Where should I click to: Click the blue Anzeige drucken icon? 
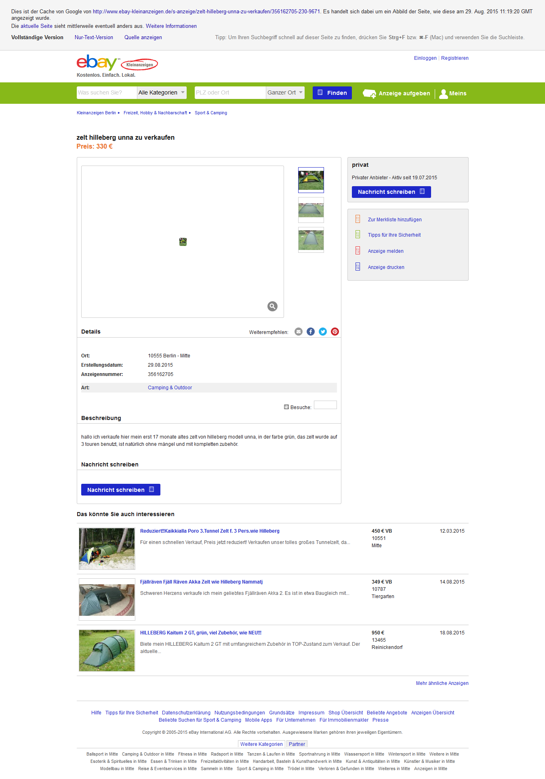coord(358,267)
